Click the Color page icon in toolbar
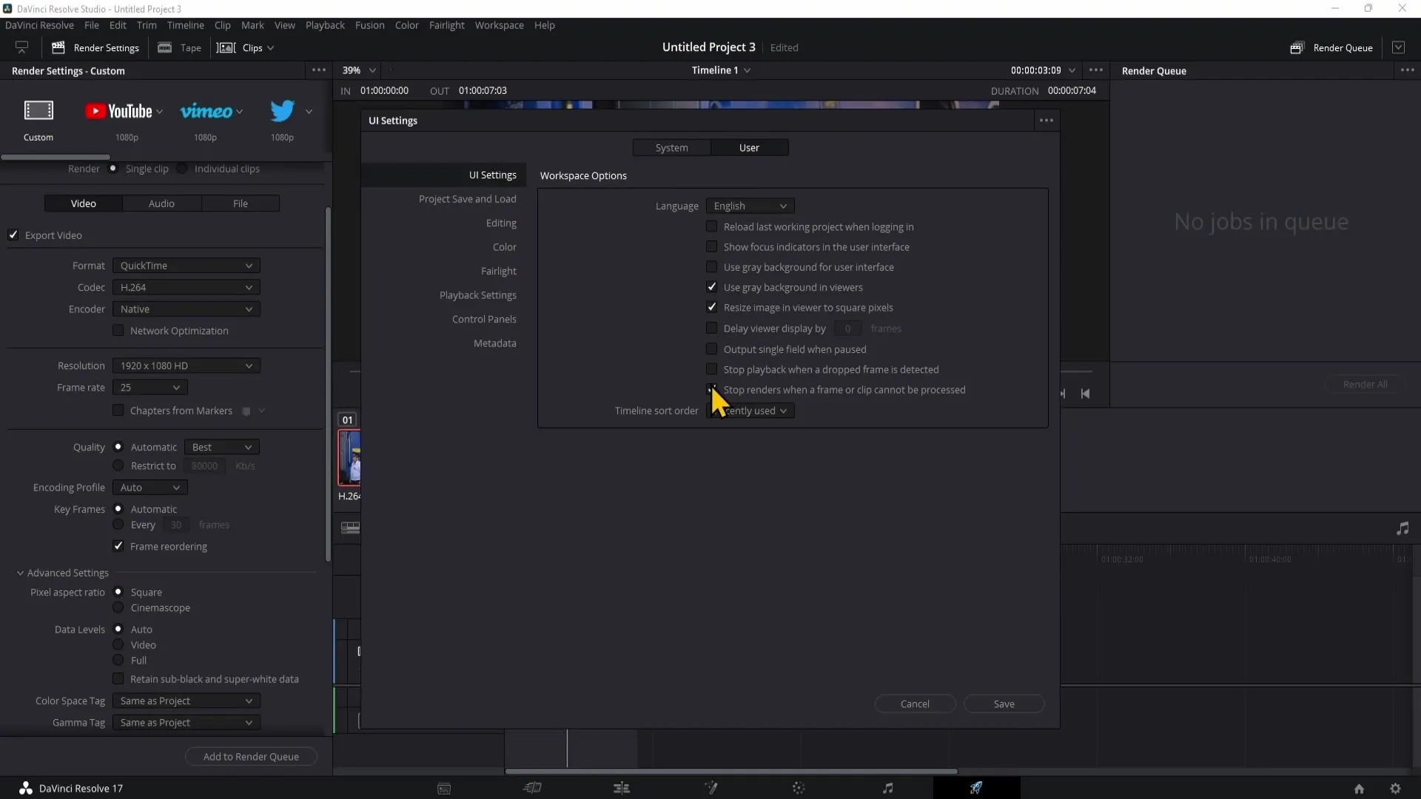The width and height of the screenshot is (1421, 799). pos(799,787)
